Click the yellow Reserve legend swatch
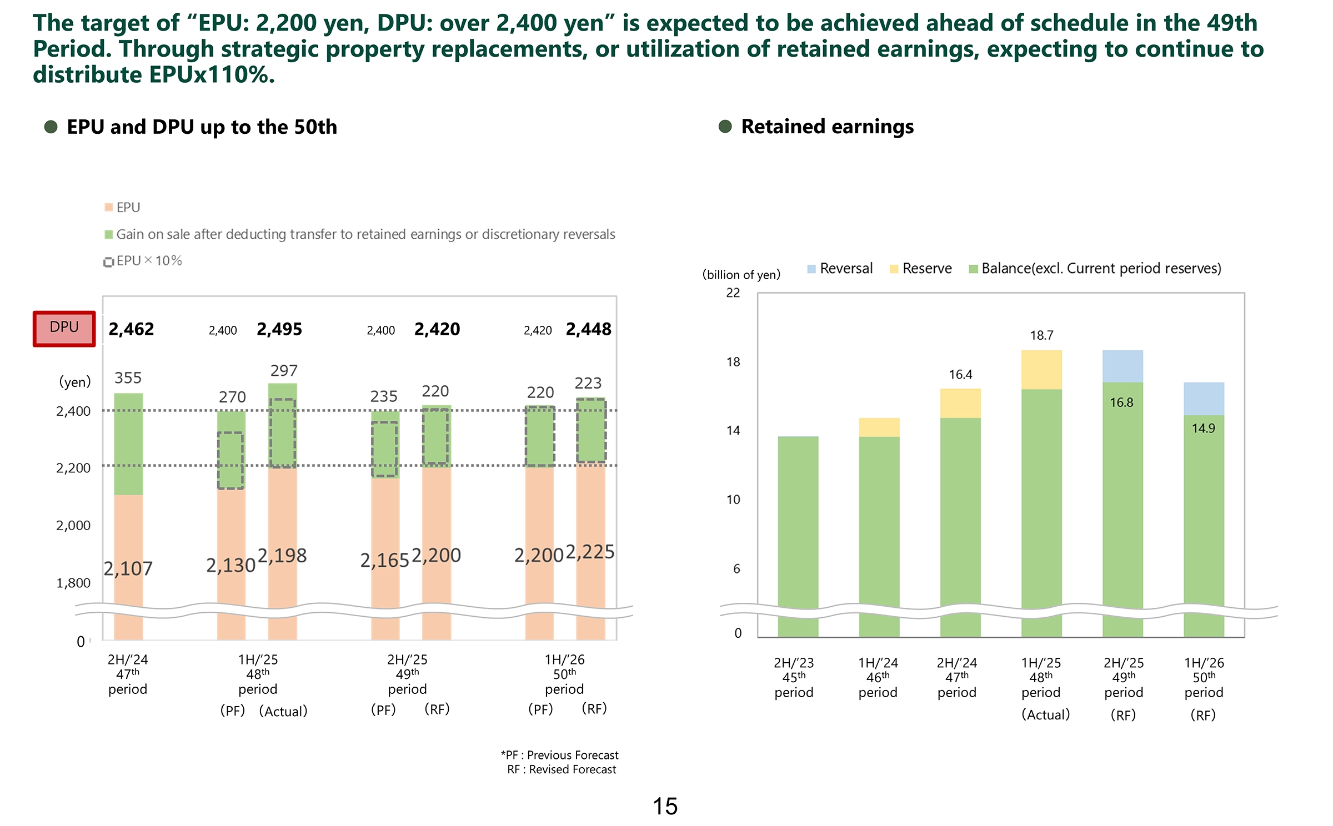Image resolution: width=1333 pixels, height=826 pixels. [x=894, y=269]
